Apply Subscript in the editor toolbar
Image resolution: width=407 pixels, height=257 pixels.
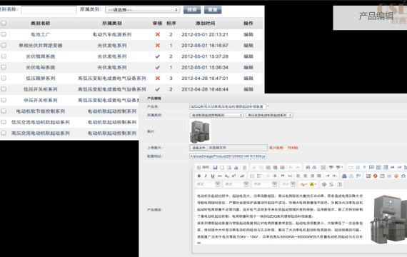[226, 176]
